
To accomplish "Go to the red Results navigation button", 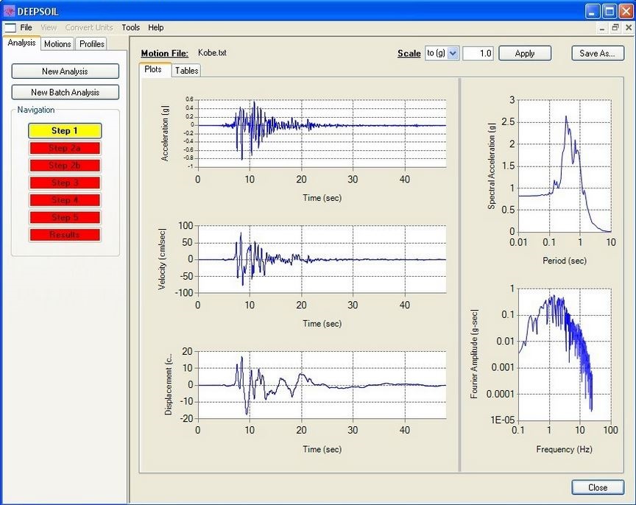I will click(65, 235).
